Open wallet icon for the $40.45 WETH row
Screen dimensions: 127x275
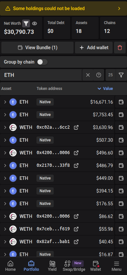point(121,242)
